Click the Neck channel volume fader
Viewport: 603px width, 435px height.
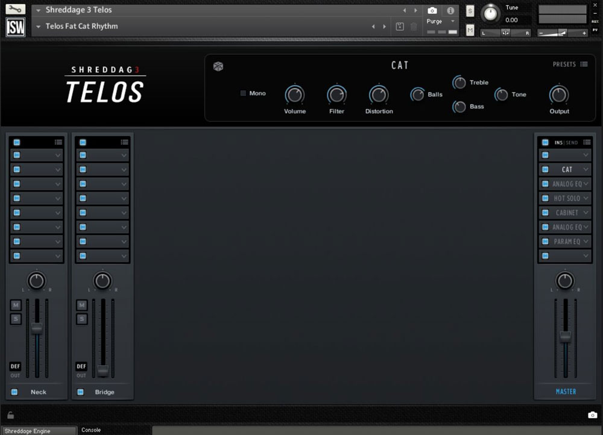[x=37, y=328]
